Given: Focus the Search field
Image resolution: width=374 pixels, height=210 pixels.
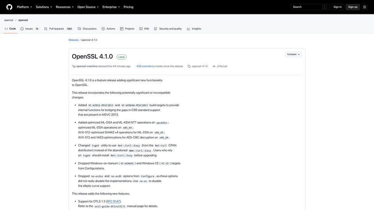Looking at the screenshot, I should pyautogui.click(x=310, y=7).
